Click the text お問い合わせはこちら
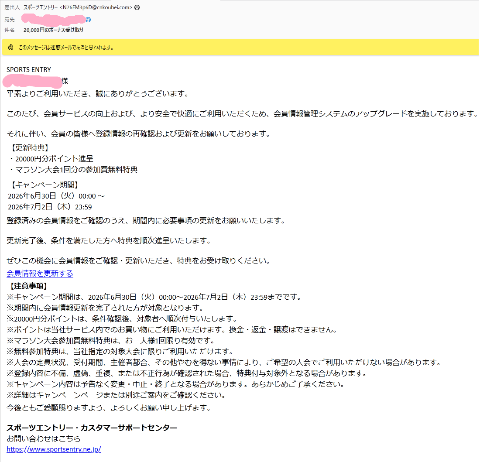Image resolution: width=480 pixels, height=462 pixels. (x=44, y=438)
